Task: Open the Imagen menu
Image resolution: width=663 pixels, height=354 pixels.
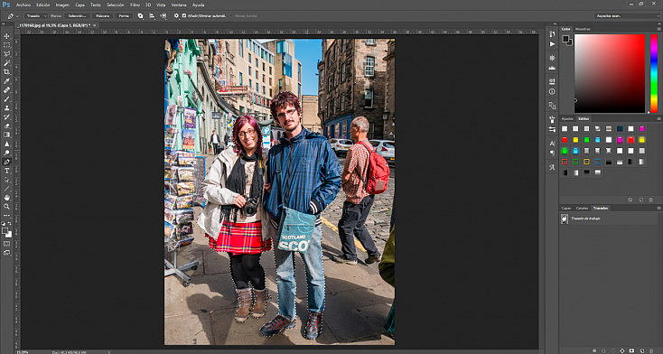Action: (x=62, y=5)
